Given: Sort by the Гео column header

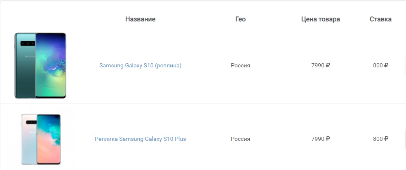Looking at the screenshot, I should [241, 19].
